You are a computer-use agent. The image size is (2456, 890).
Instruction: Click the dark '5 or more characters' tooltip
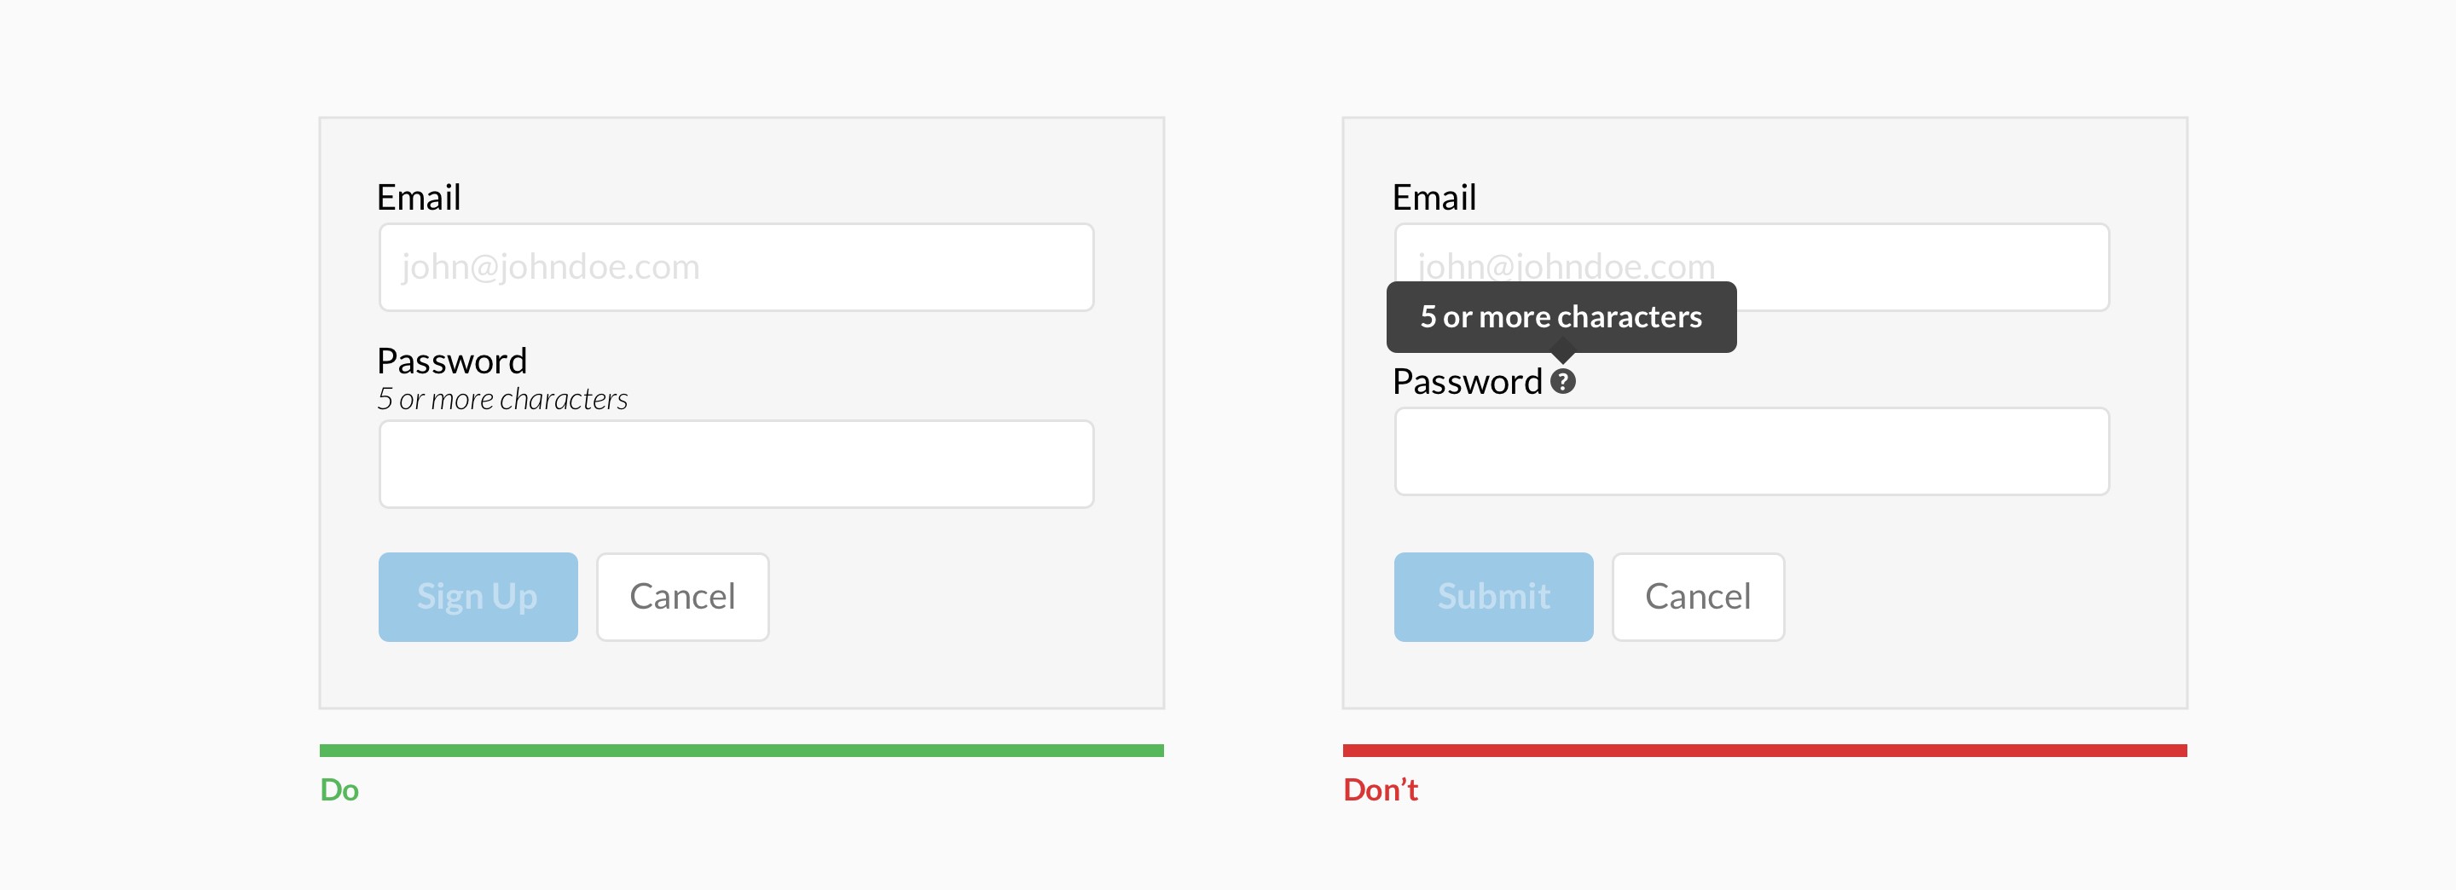(x=1561, y=316)
